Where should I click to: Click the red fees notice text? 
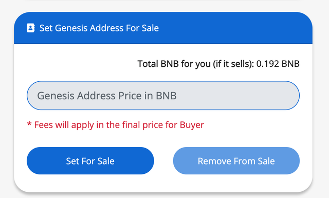click(x=115, y=125)
